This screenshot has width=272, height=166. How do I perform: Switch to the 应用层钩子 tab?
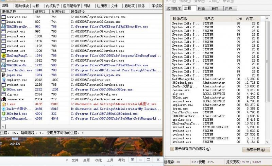point(71,6)
